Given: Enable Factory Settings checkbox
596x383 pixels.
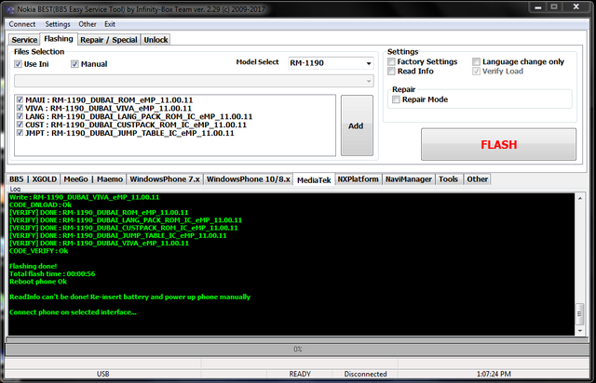Looking at the screenshot, I should (391, 61).
